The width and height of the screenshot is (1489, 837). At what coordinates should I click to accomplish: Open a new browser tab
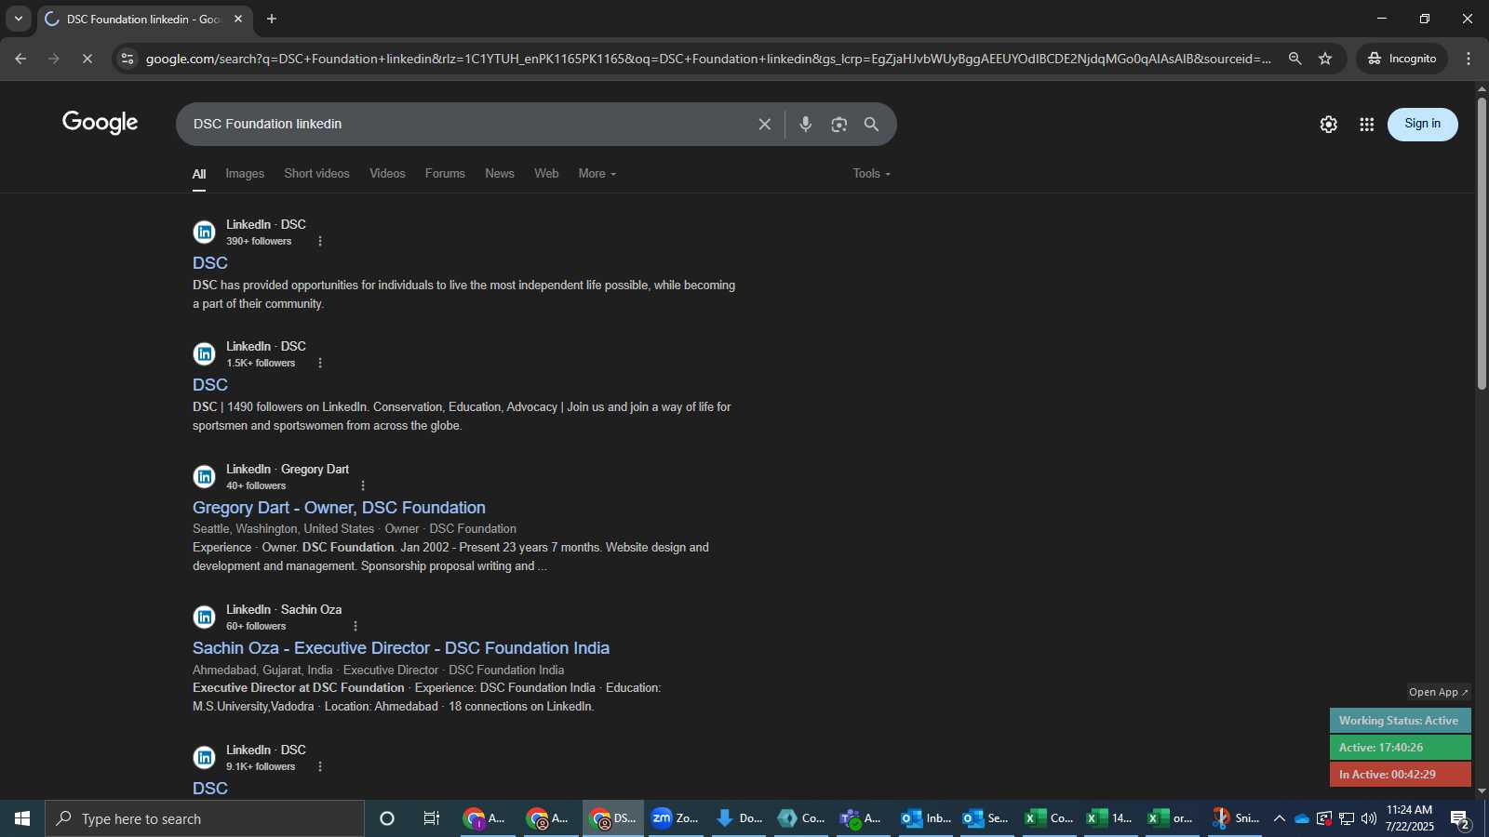(272, 19)
